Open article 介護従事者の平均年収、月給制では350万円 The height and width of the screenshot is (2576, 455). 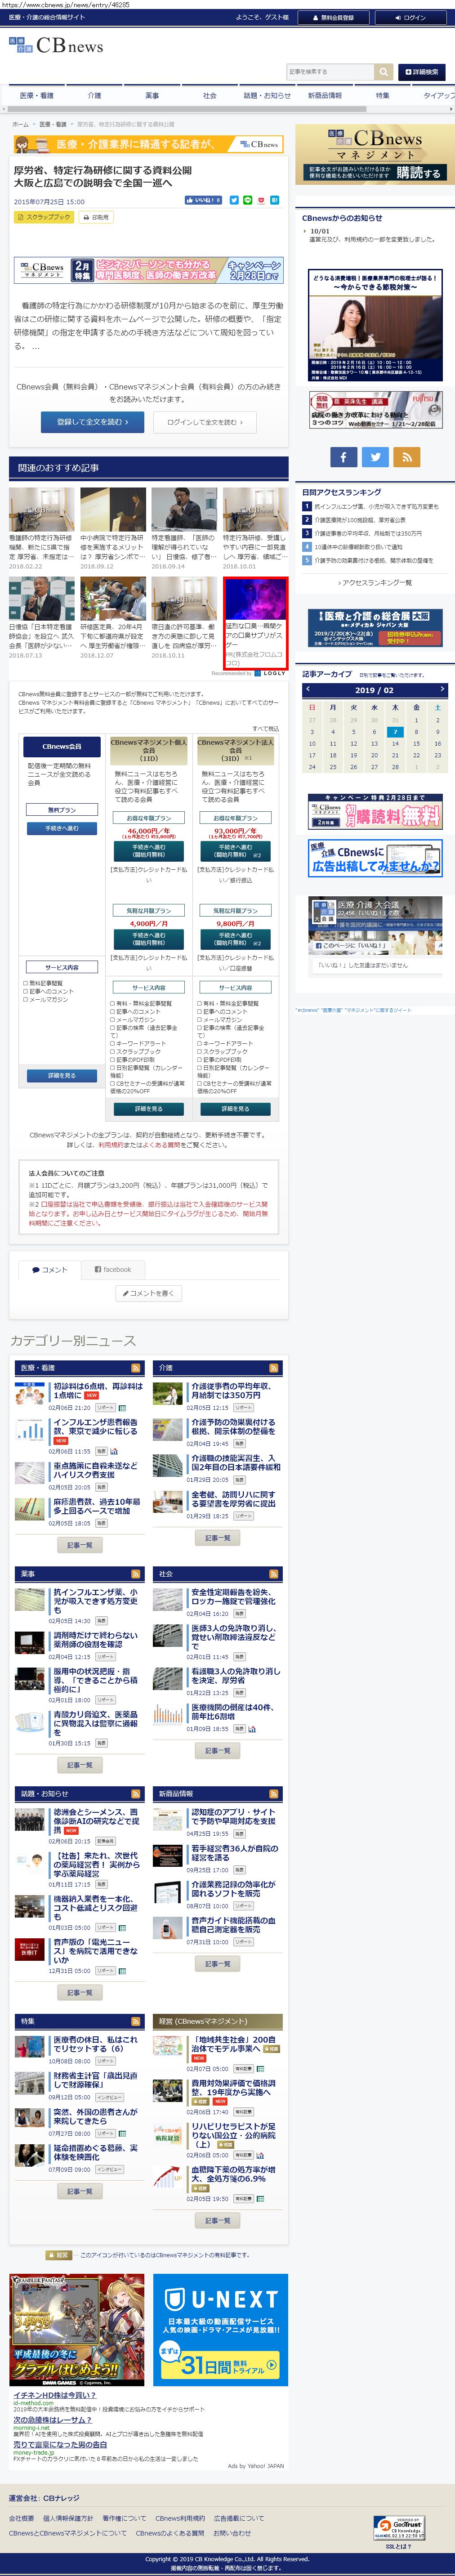tap(233, 1390)
